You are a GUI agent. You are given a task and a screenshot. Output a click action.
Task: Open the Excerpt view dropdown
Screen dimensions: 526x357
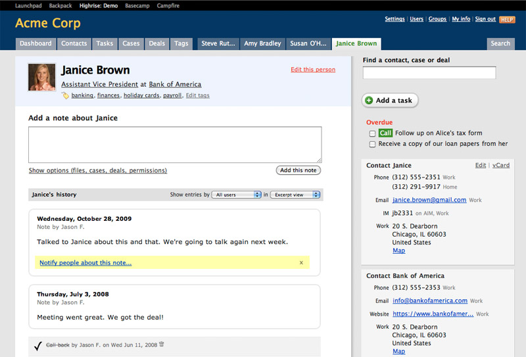point(295,195)
